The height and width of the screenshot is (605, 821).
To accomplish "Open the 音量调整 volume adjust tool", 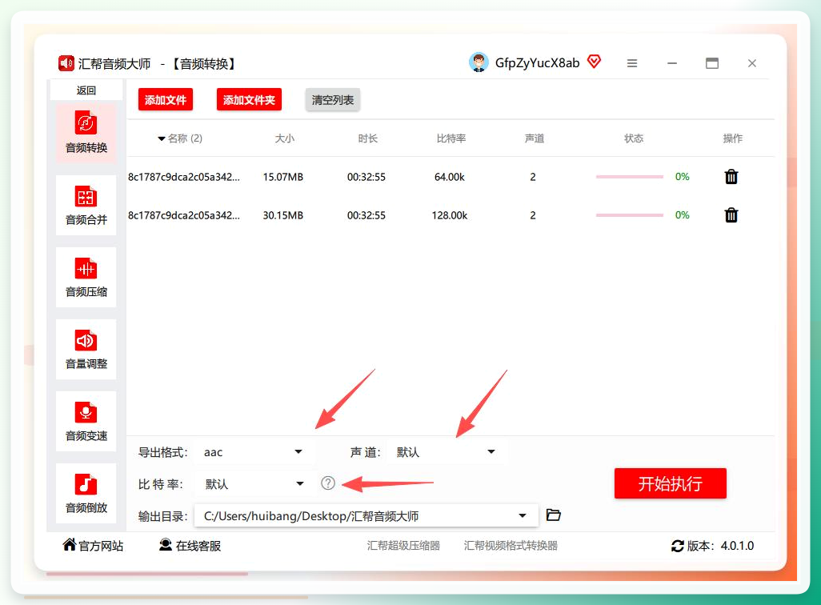I will pyautogui.click(x=86, y=350).
